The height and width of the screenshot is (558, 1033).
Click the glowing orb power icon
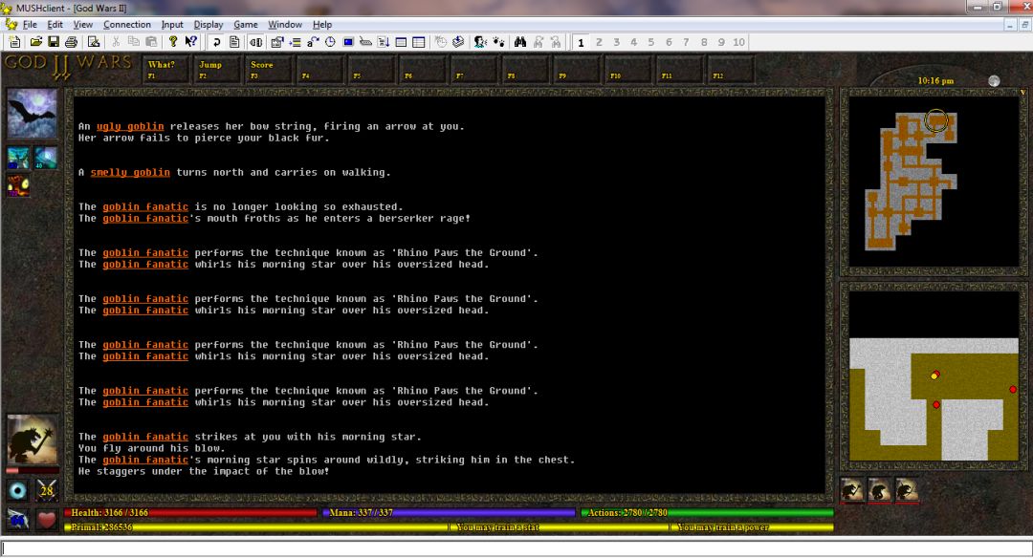[x=46, y=158]
